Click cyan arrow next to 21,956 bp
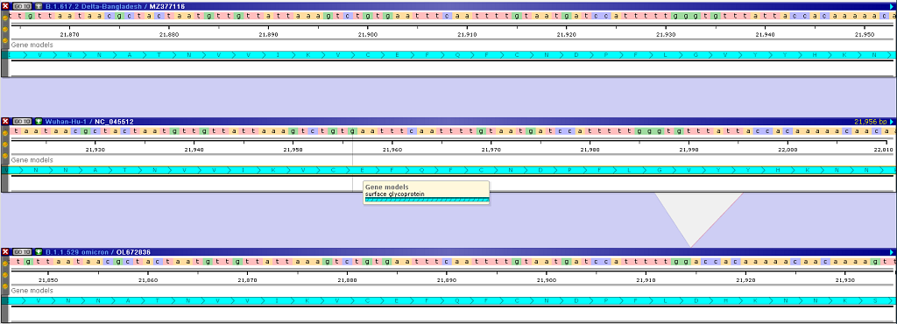The width and height of the screenshot is (897, 324). pos(892,121)
